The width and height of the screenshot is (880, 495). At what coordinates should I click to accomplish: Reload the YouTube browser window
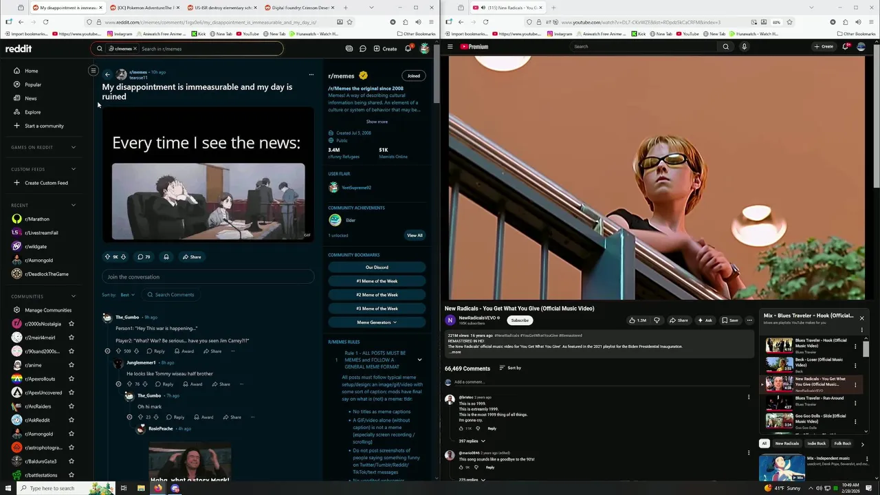[x=485, y=22]
